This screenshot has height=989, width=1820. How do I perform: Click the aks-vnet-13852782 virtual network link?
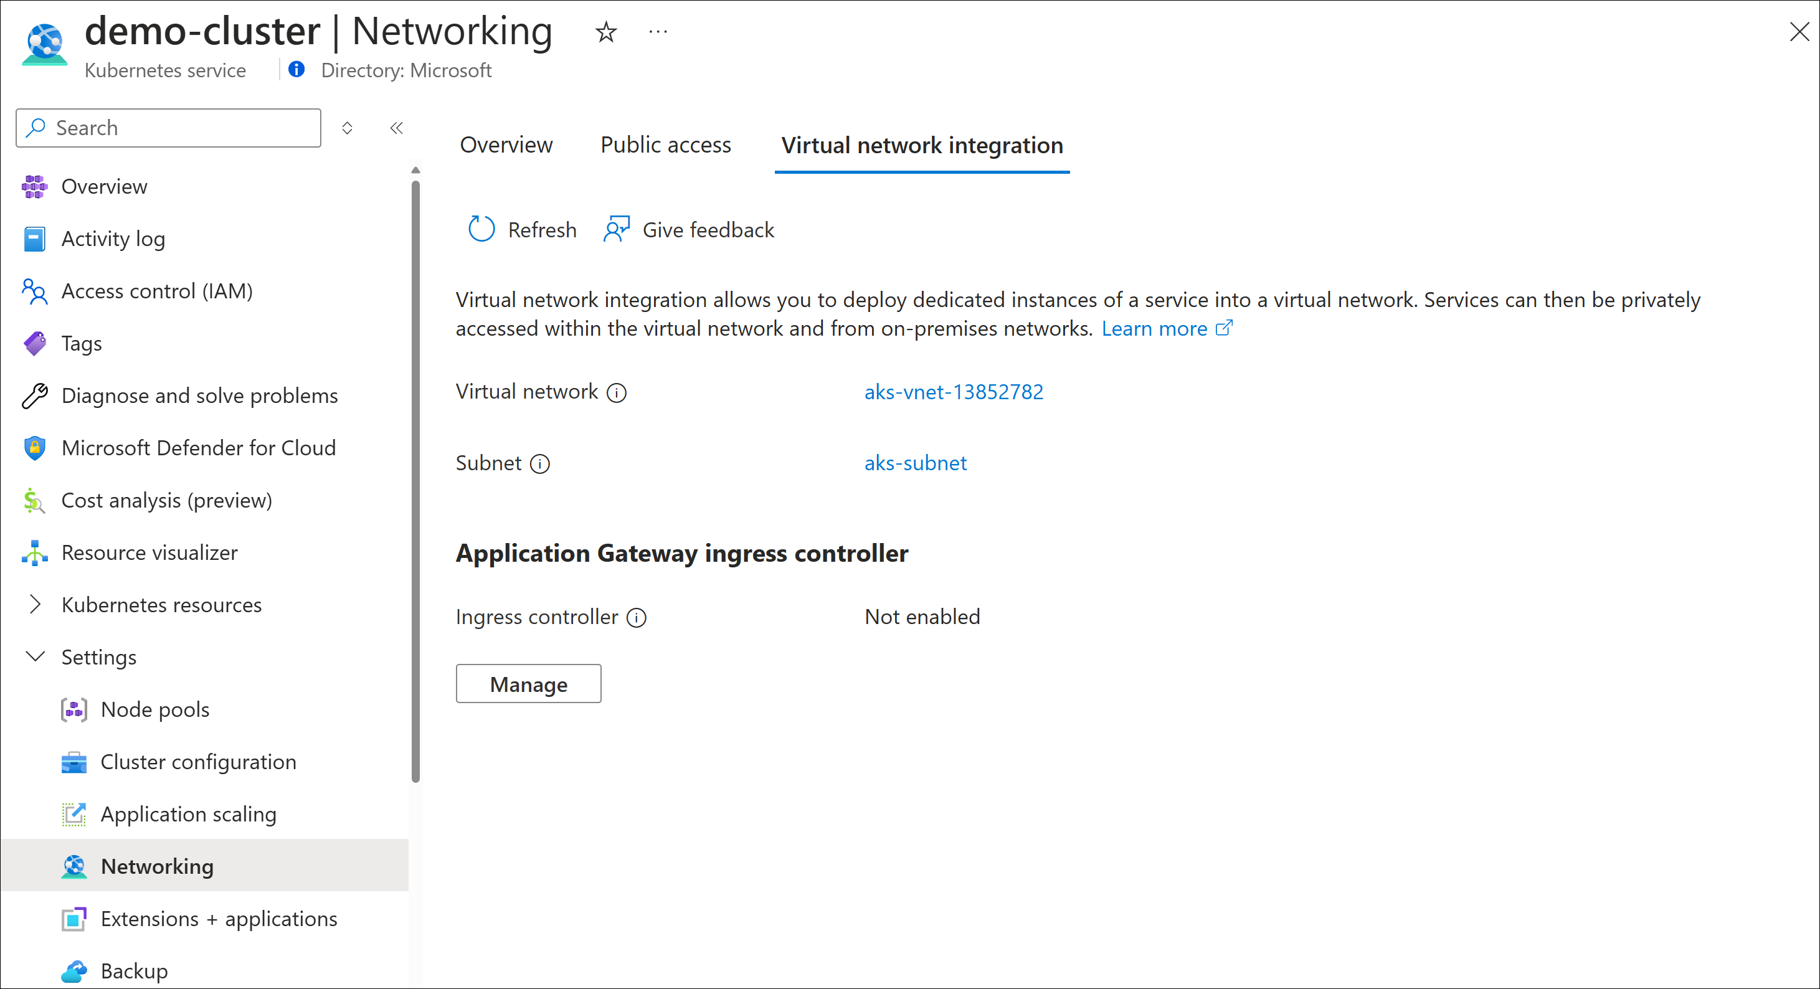coord(955,391)
